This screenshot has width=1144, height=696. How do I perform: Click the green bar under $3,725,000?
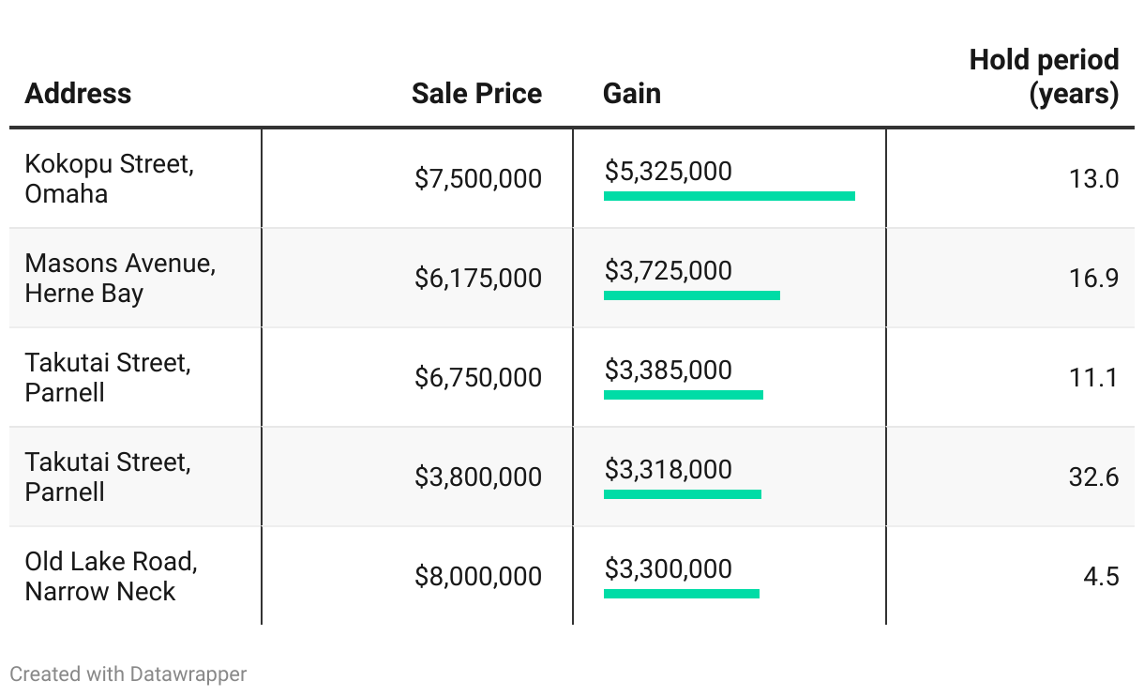pos(691,295)
